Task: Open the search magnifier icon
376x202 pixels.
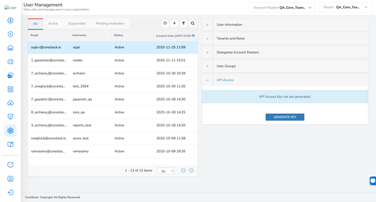Action: point(192,23)
